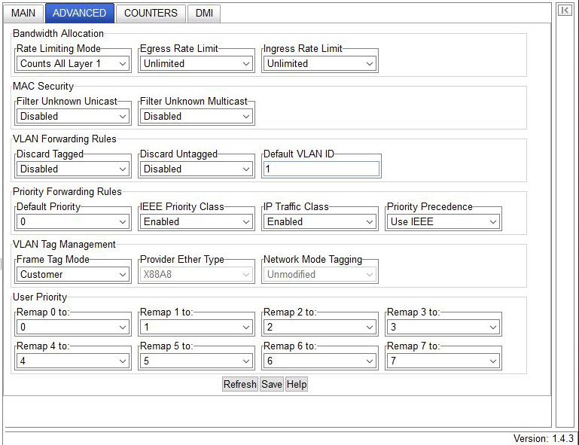
Task: Expand the Egress Rate Limit dropdown
Action: pyautogui.click(x=197, y=64)
